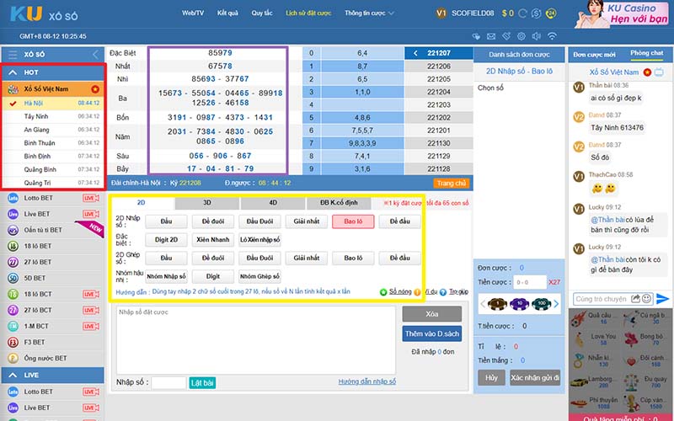Click the Lật bài button
Screen dimensions: 674x421
pyautogui.click(x=202, y=383)
